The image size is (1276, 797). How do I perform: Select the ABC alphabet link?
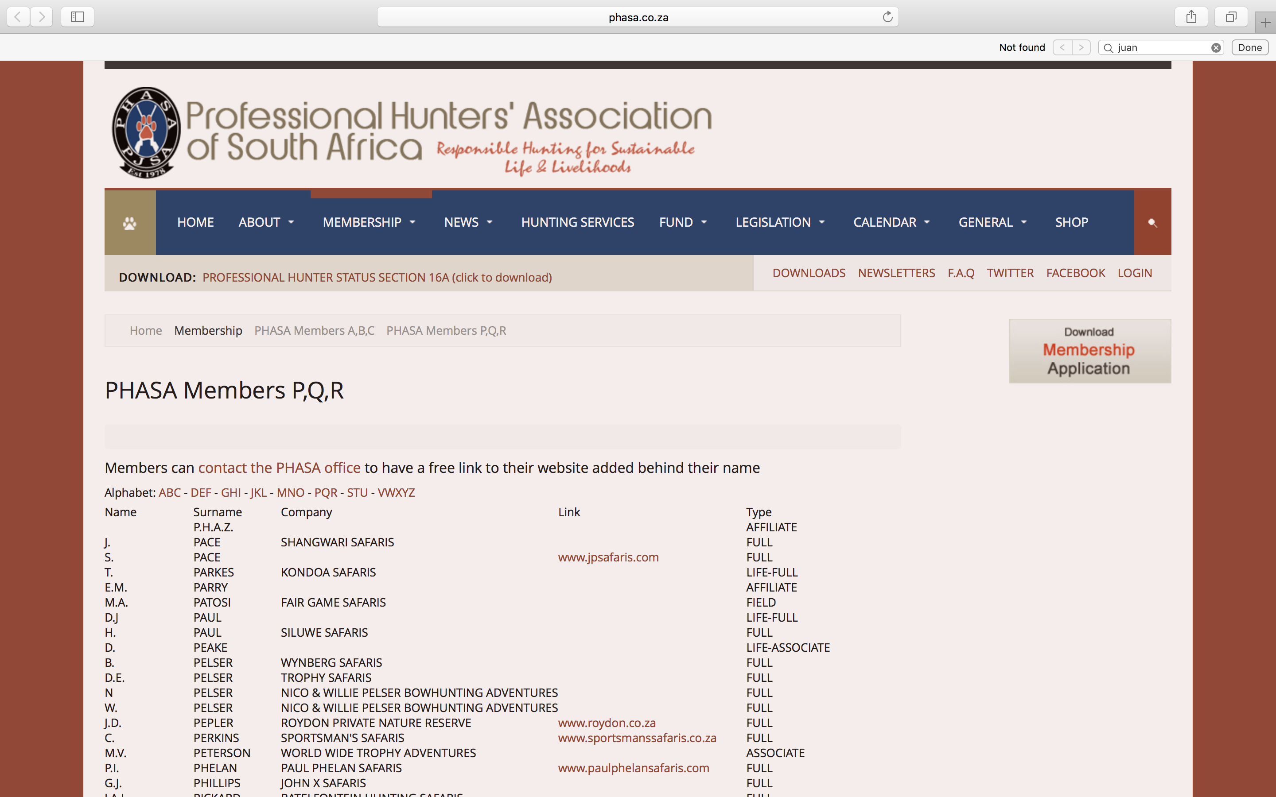click(170, 493)
